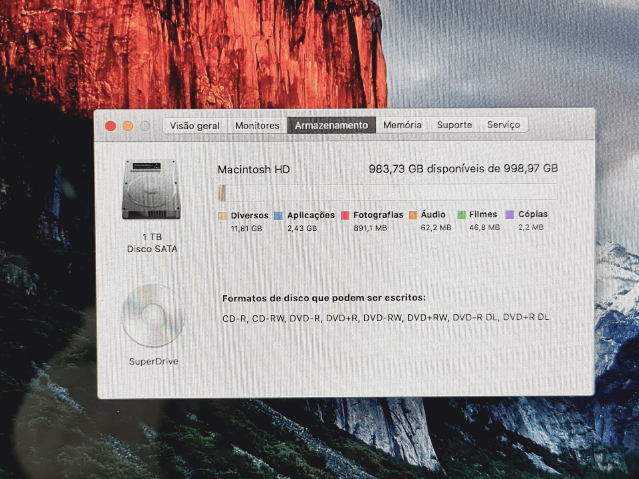Click the '46,8 MB' Filmes value
639x479 pixels.
pos(484,227)
